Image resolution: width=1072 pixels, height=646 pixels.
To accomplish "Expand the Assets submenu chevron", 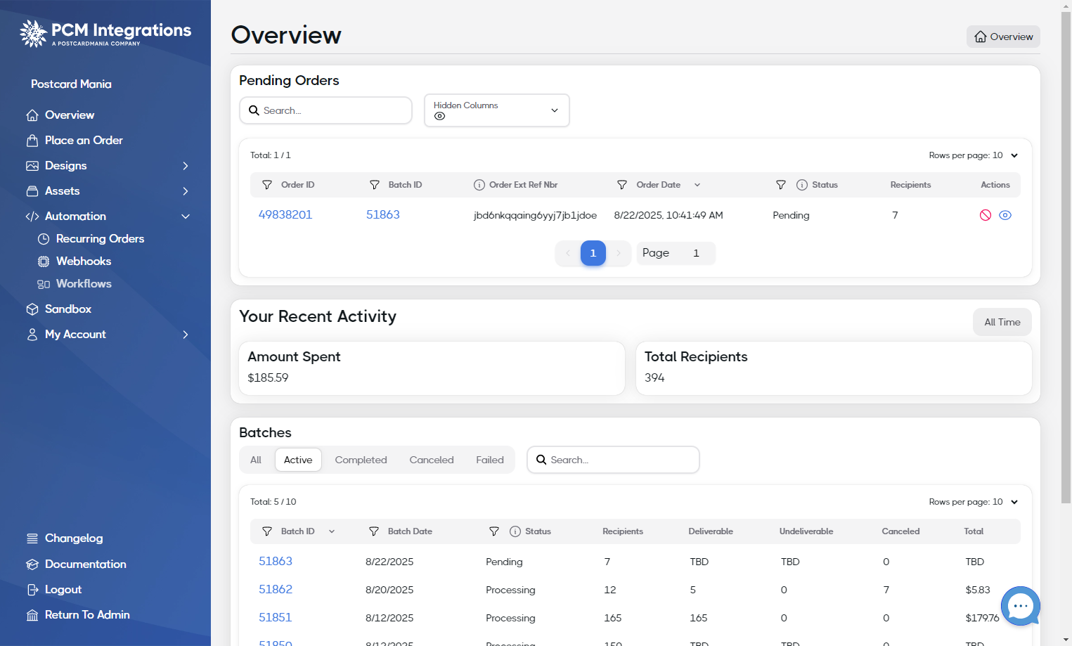I will pos(186,191).
